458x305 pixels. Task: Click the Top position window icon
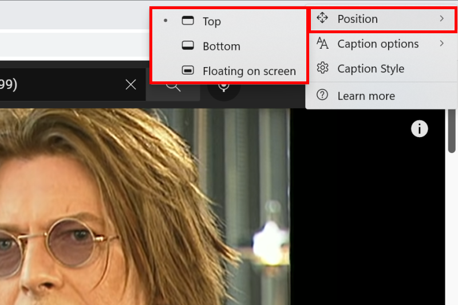pyautogui.click(x=188, y=21)
